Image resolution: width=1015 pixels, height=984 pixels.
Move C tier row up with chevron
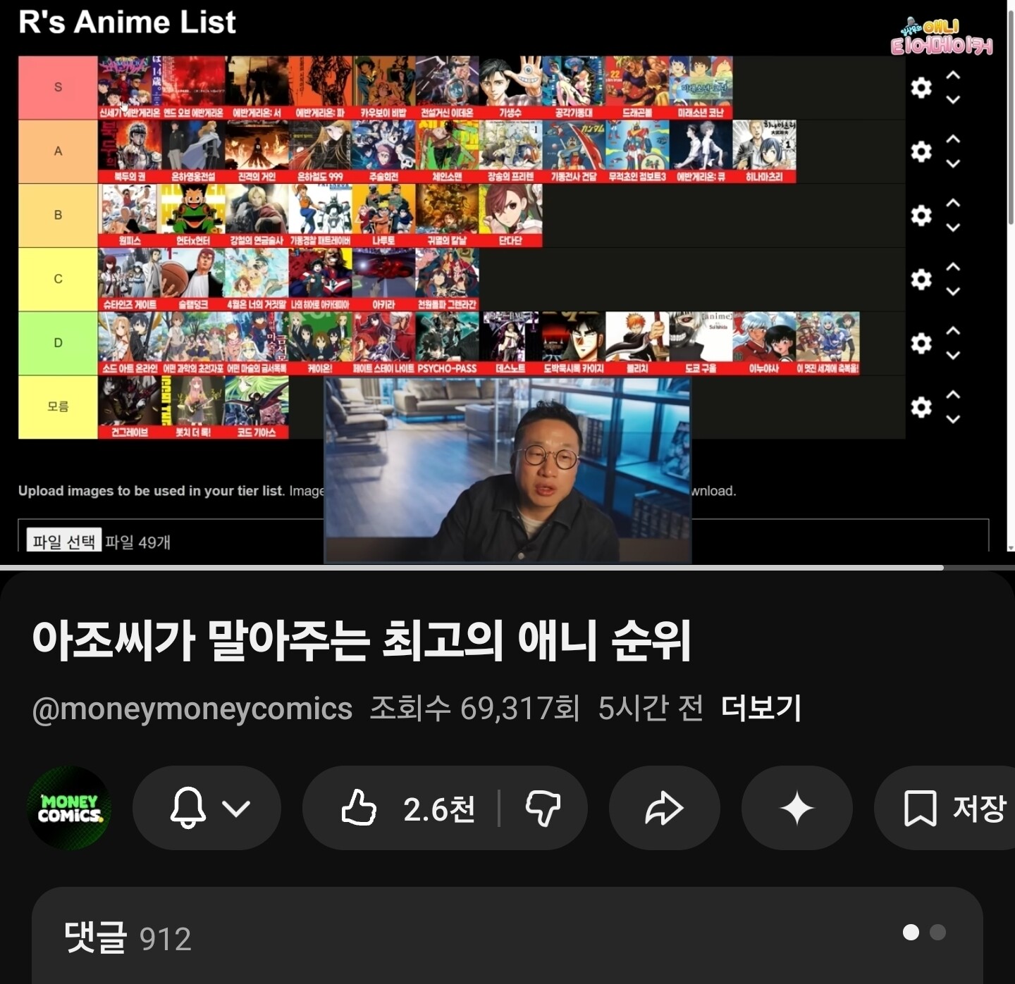pos(953,266)
